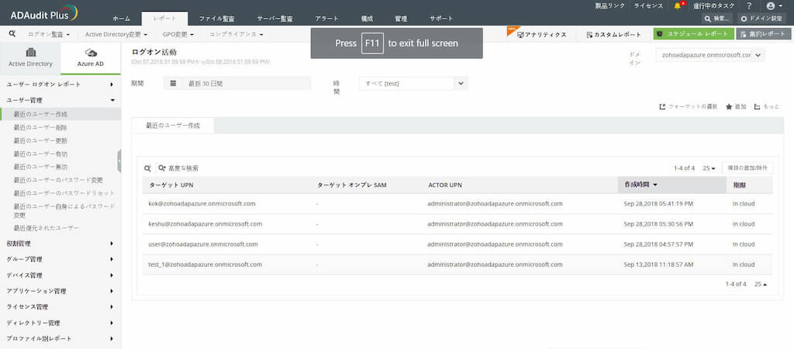
Task: Open the 時間 すべて [test] dropdown
Action: [414, 84]
